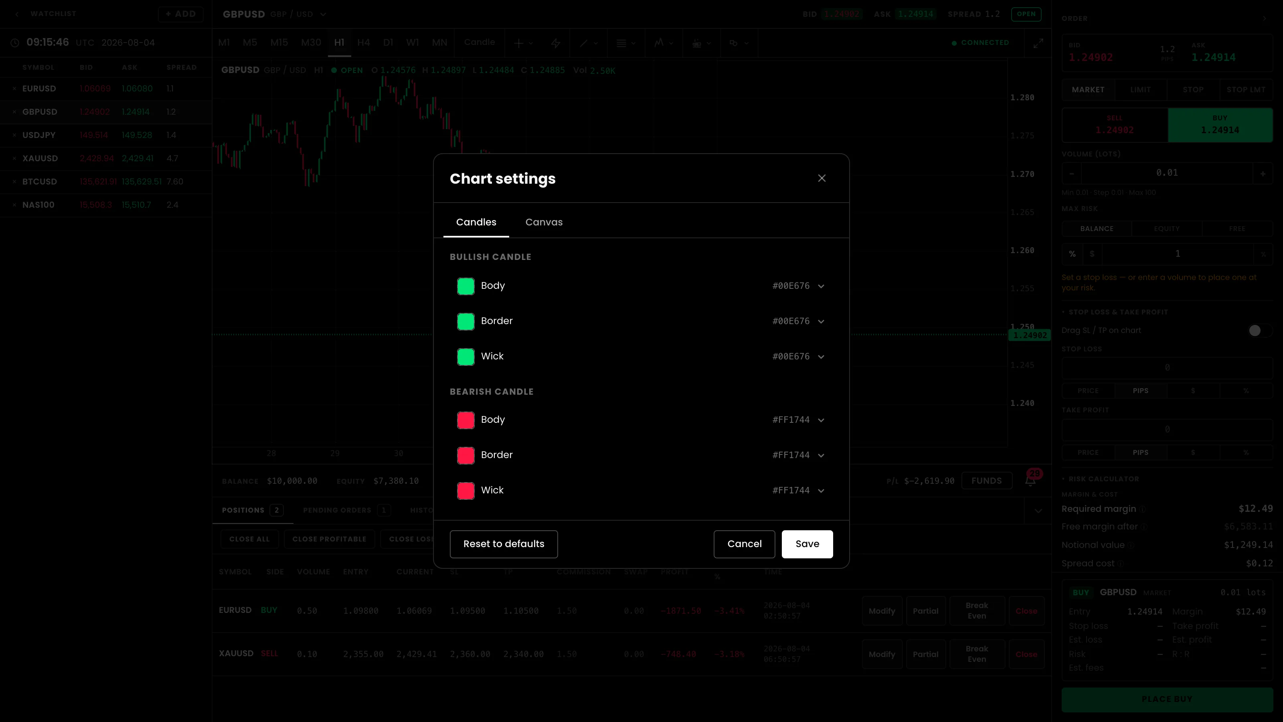Click the + ADD watchlist button
This screenshot has height=722, width=1283.
point(181,14)
